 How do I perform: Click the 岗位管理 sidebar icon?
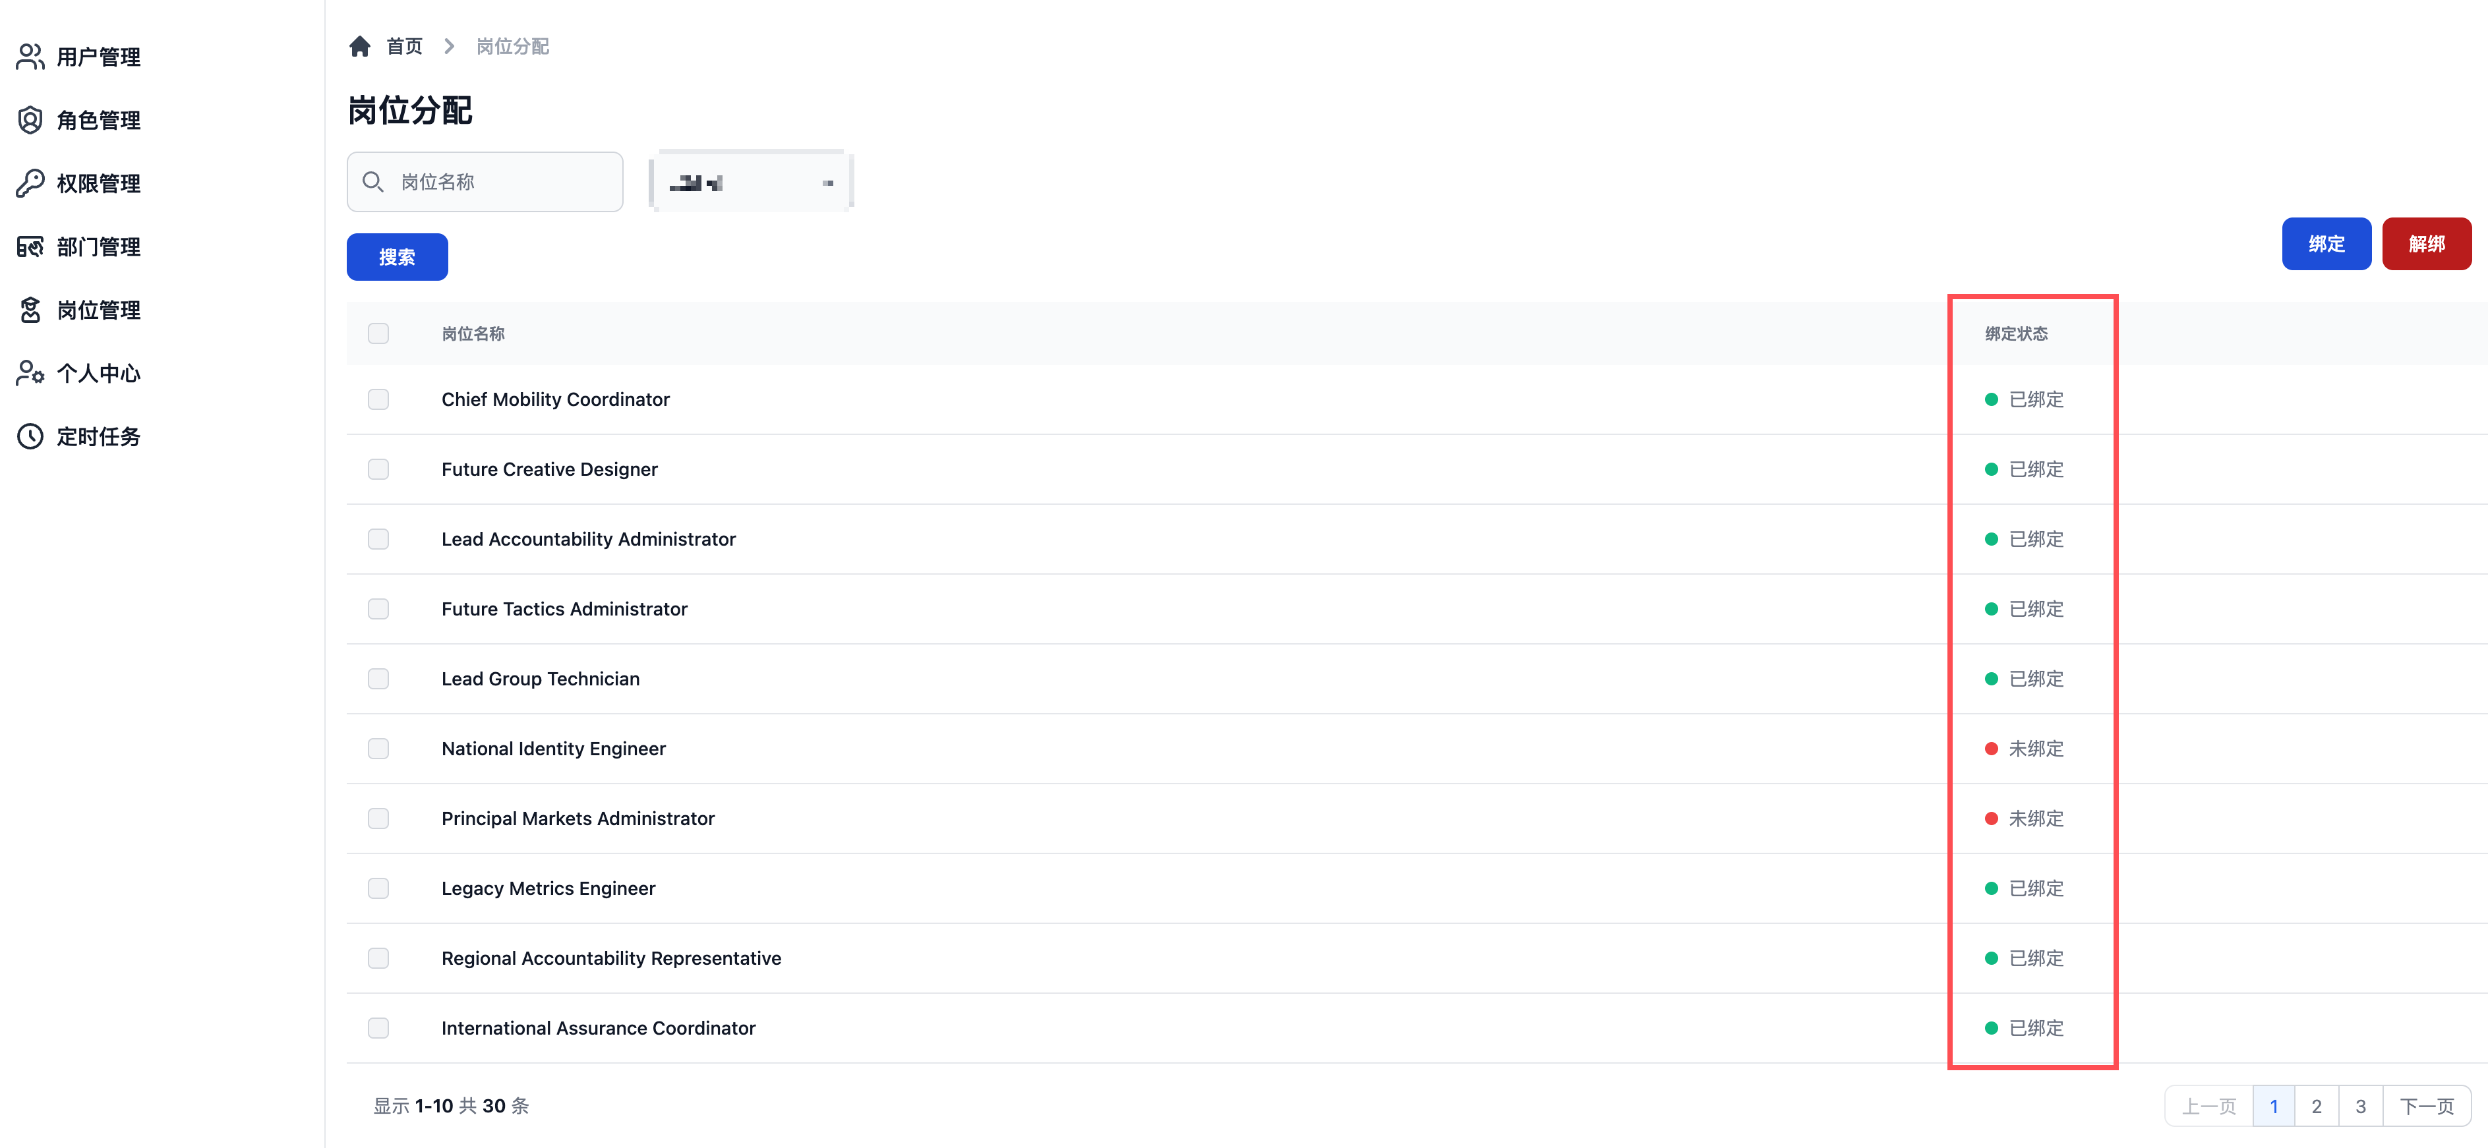[30, 310]
